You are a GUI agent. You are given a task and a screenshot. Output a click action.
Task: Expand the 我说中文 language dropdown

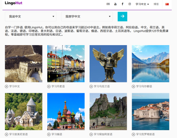click(x=31, y=16)
